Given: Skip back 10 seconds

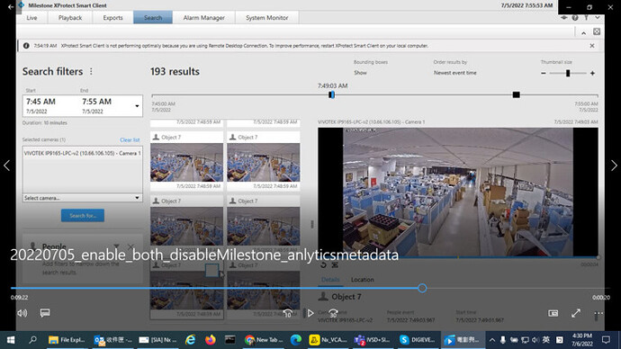Looking at the screenshot, I should pyautogui.click(x=287, y=313).
